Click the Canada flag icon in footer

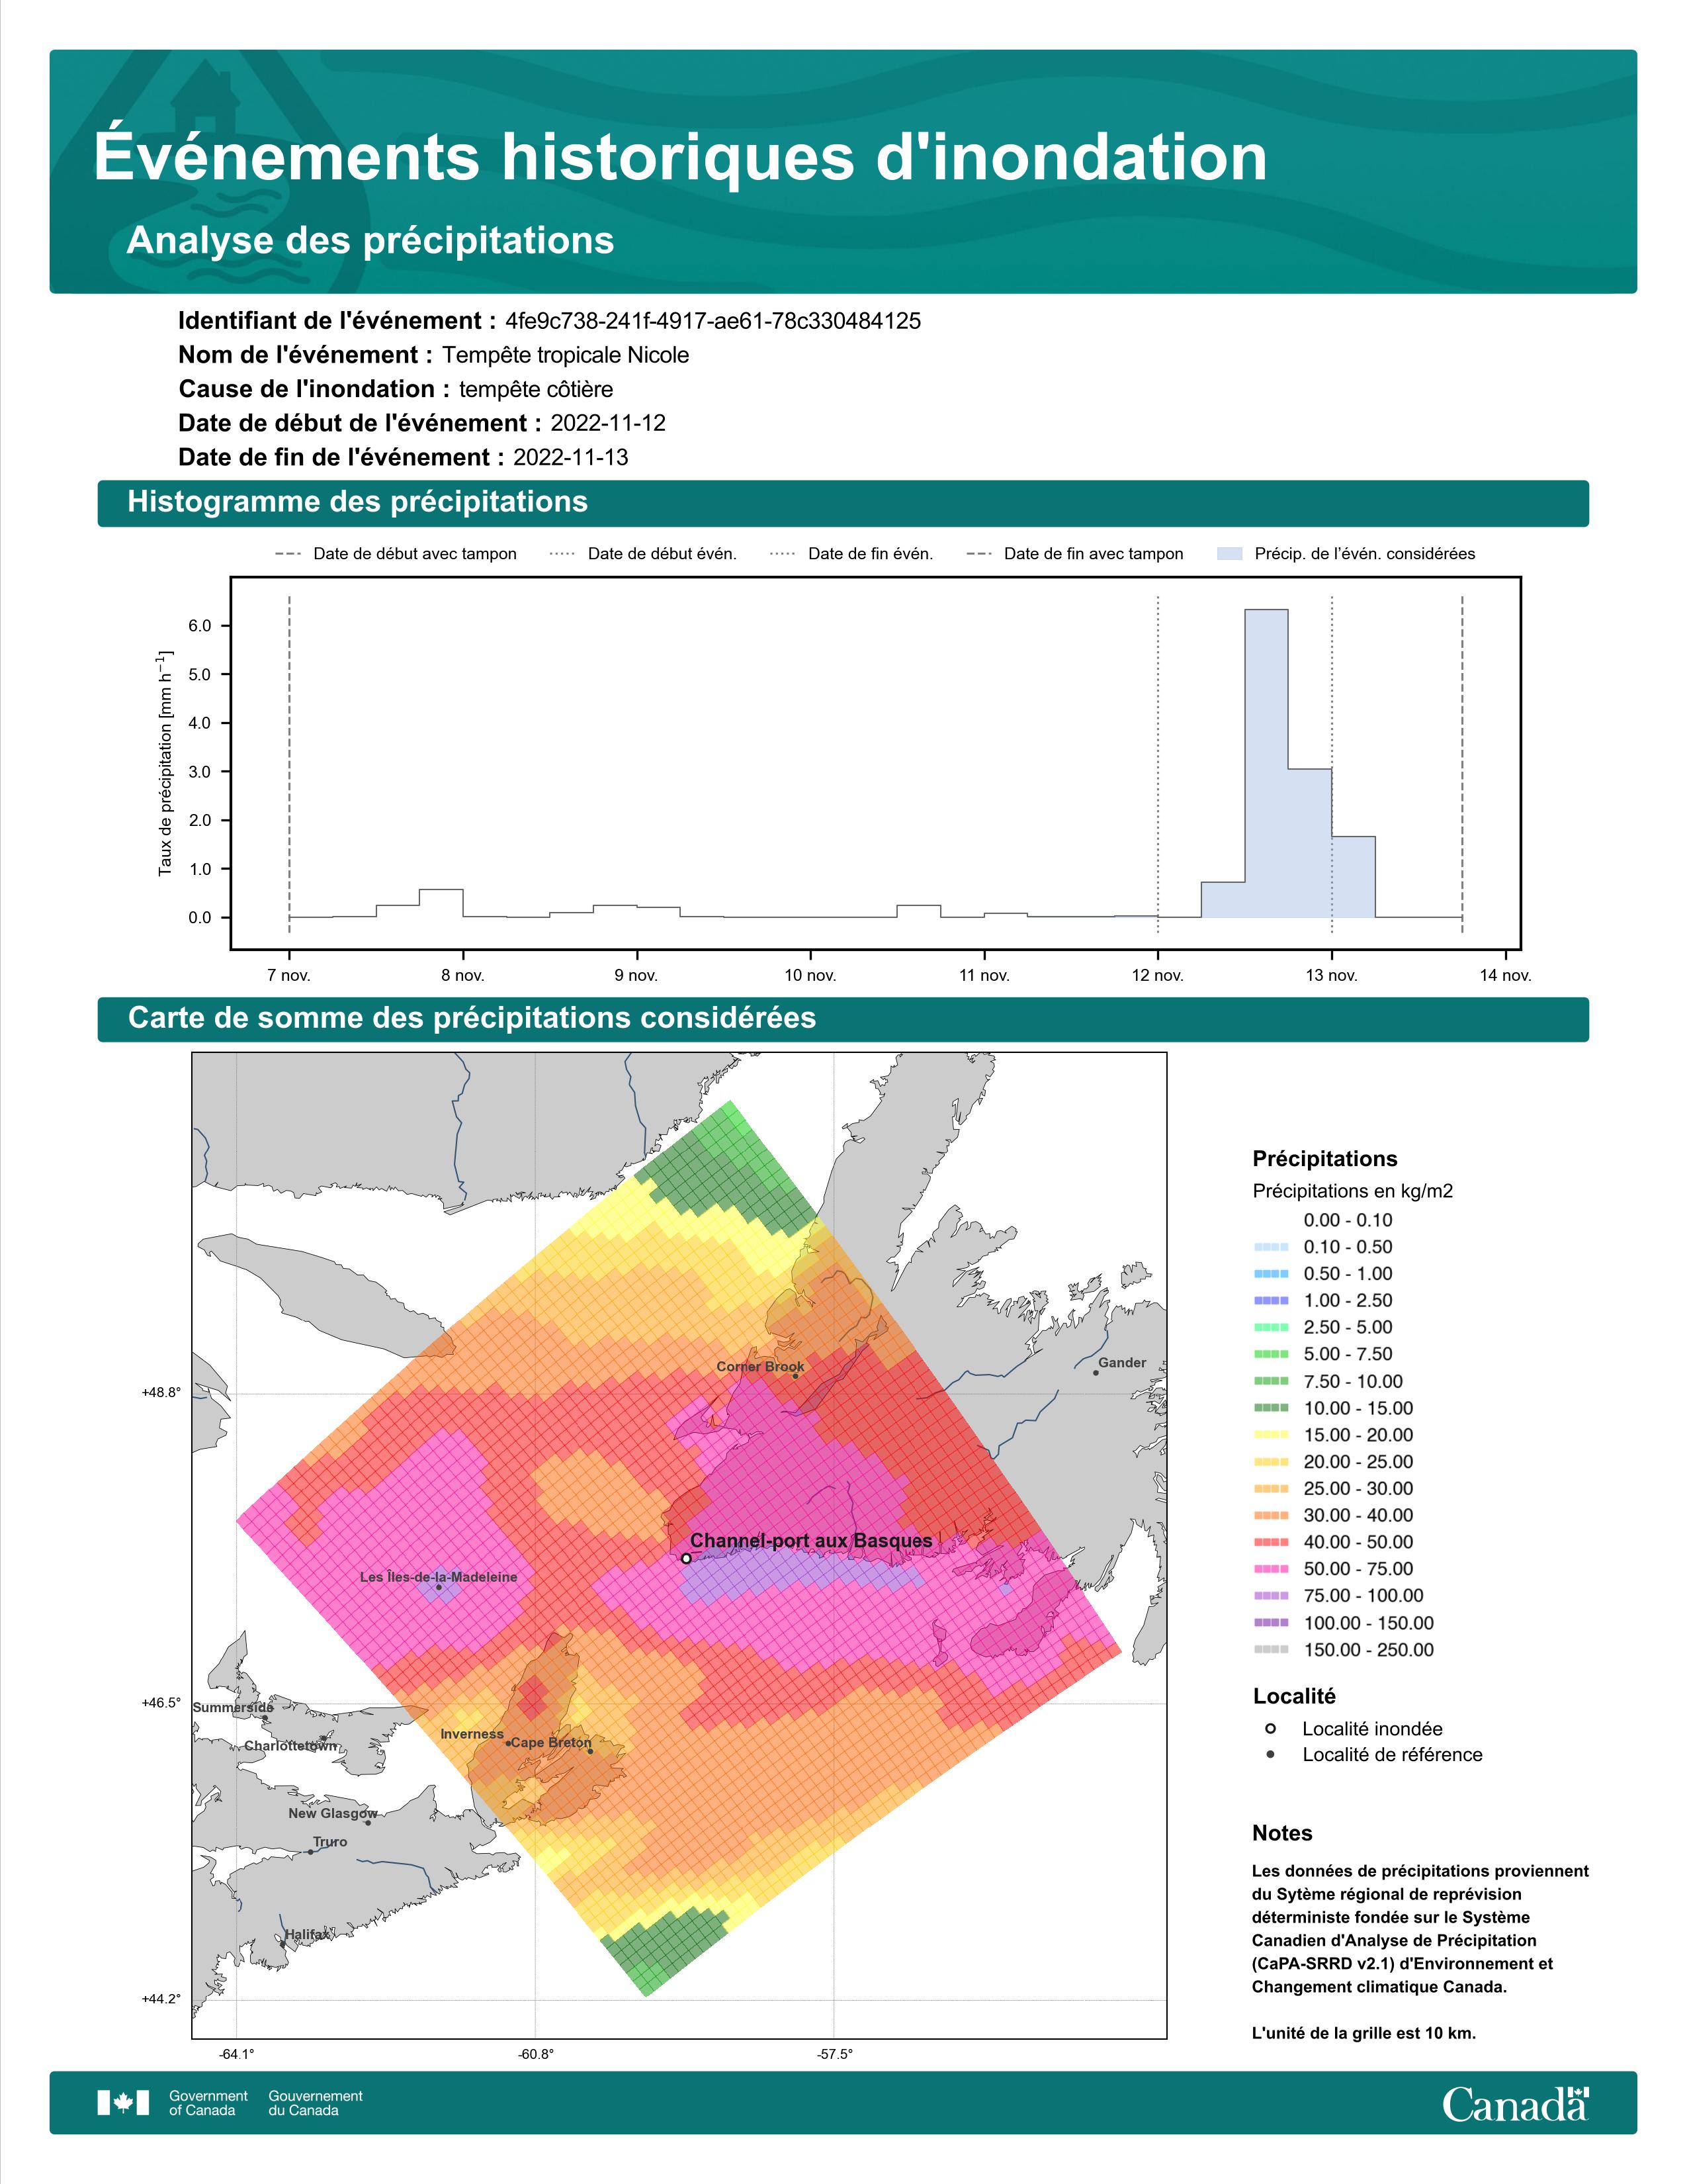[x=123, y=2103]
